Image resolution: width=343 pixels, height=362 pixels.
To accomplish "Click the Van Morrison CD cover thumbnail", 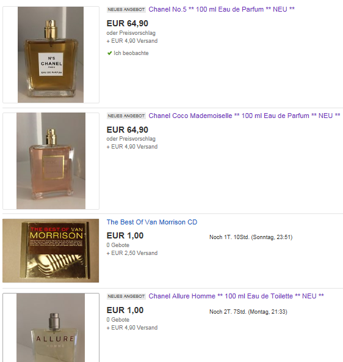I will [51, 251].
